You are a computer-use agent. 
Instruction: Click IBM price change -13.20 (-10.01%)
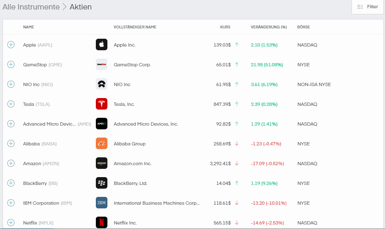click(x=269, y=203)
